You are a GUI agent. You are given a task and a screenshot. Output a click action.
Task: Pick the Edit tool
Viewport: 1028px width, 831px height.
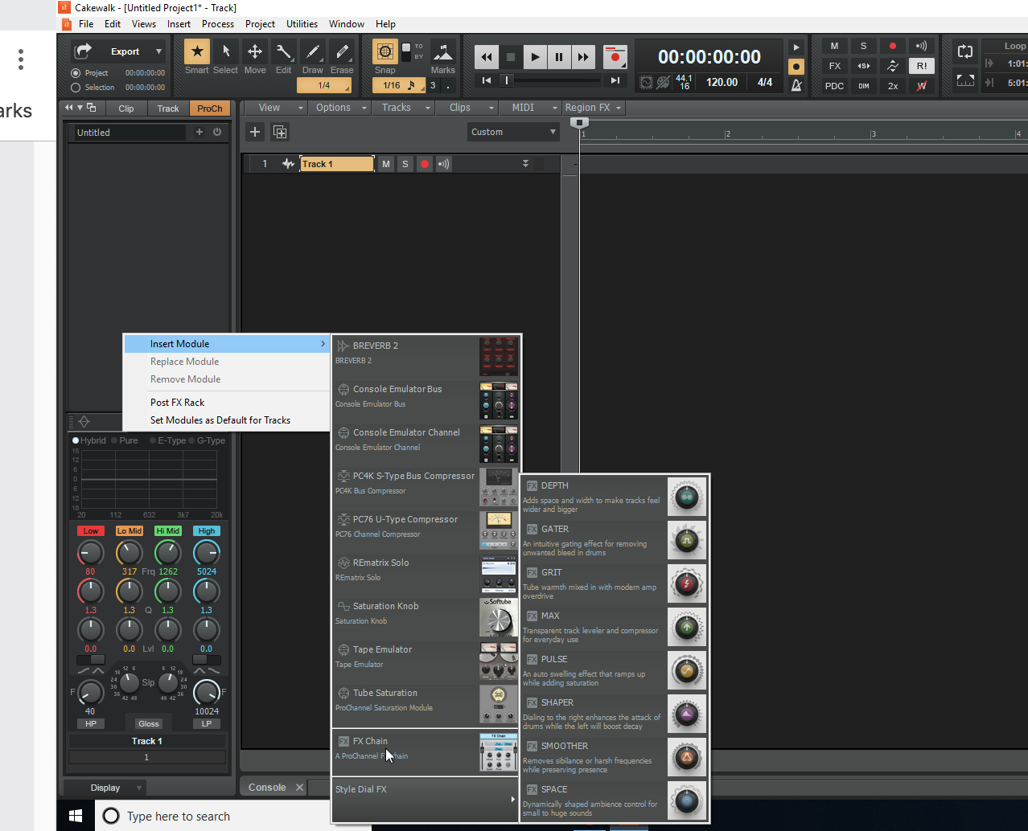pyautogui.click(x=284, y=51)
